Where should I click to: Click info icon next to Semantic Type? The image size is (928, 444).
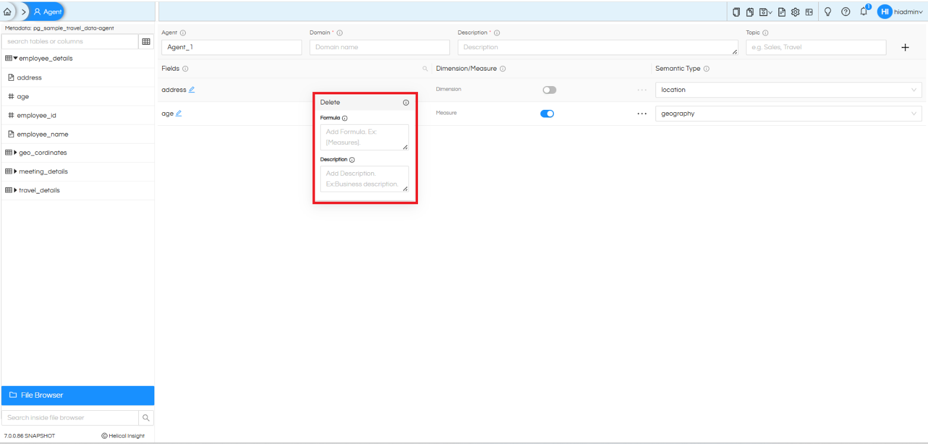coord(707,69)
